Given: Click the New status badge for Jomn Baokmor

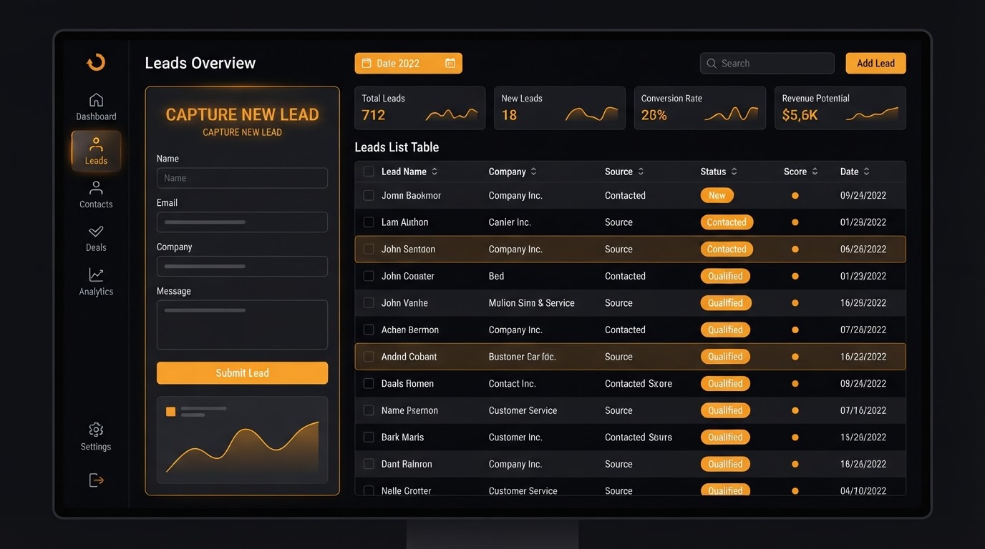Looking at the screenshot, I should [717, 195].
